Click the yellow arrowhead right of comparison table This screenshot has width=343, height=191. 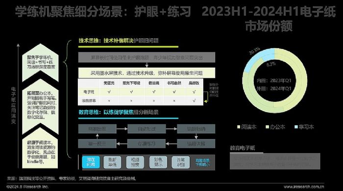(205, 101)
